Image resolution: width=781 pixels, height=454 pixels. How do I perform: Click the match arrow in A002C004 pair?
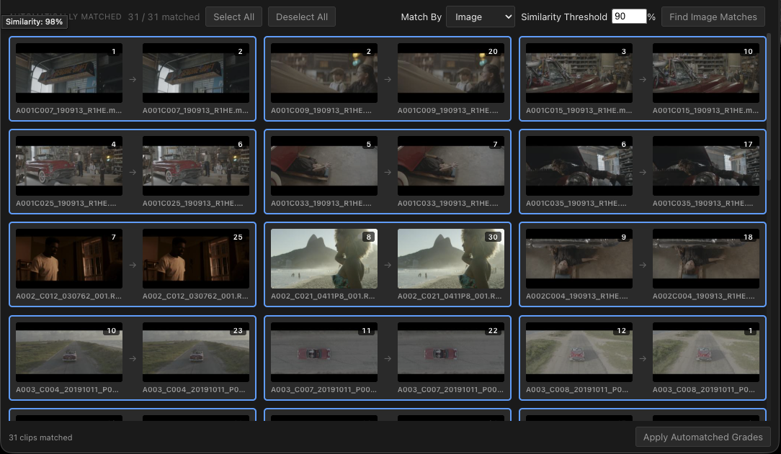(643, 265)
